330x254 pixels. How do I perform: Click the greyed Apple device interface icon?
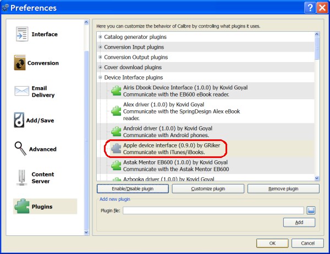116,149
